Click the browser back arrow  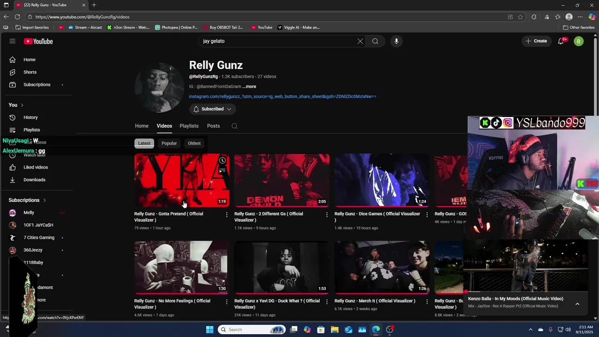(6, 17)
